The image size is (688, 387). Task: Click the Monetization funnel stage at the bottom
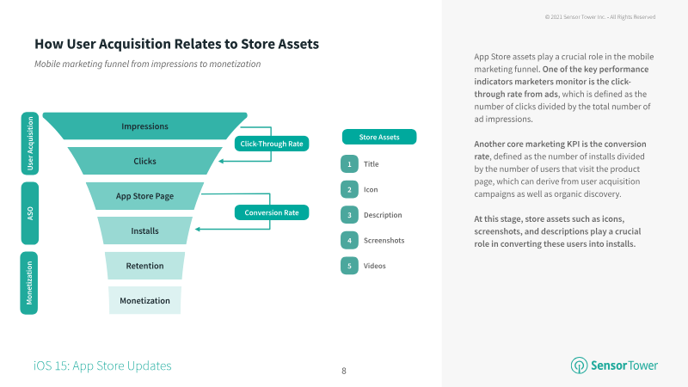click(x=144, y=300)
